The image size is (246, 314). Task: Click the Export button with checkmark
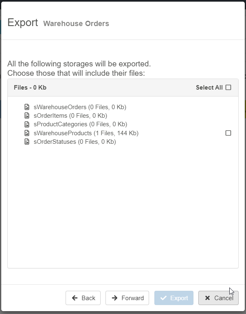pos(174,298)
